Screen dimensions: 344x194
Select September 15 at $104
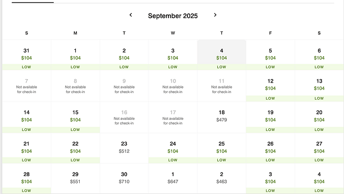pyautogui.click(x=75, y=117)
